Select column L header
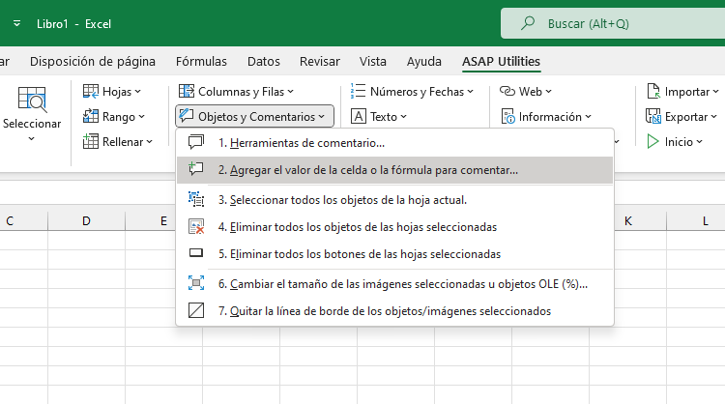The width and height of the screenshot is (725, 404). coord(696,221)
